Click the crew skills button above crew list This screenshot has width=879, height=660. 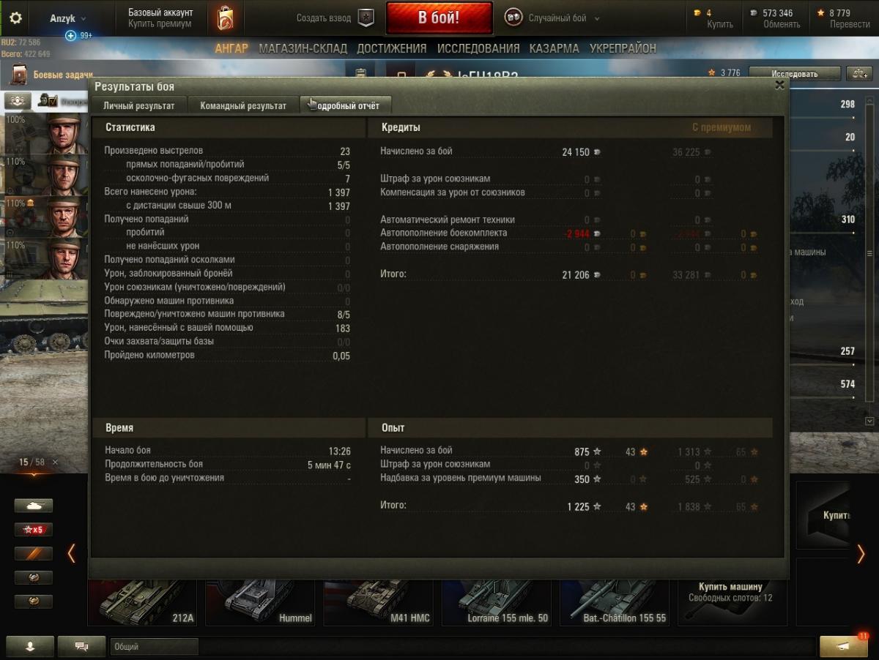[x=18, y=101]
